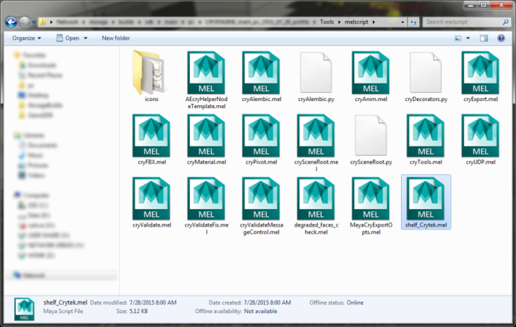Image resolution: width=516 pixels, height=327 pixels.
Task: Select crySceneRoot.mel file icon
Action: (316, 135)
